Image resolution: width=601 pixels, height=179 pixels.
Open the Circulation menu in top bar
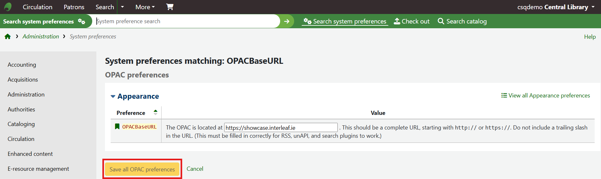point(38,7)
